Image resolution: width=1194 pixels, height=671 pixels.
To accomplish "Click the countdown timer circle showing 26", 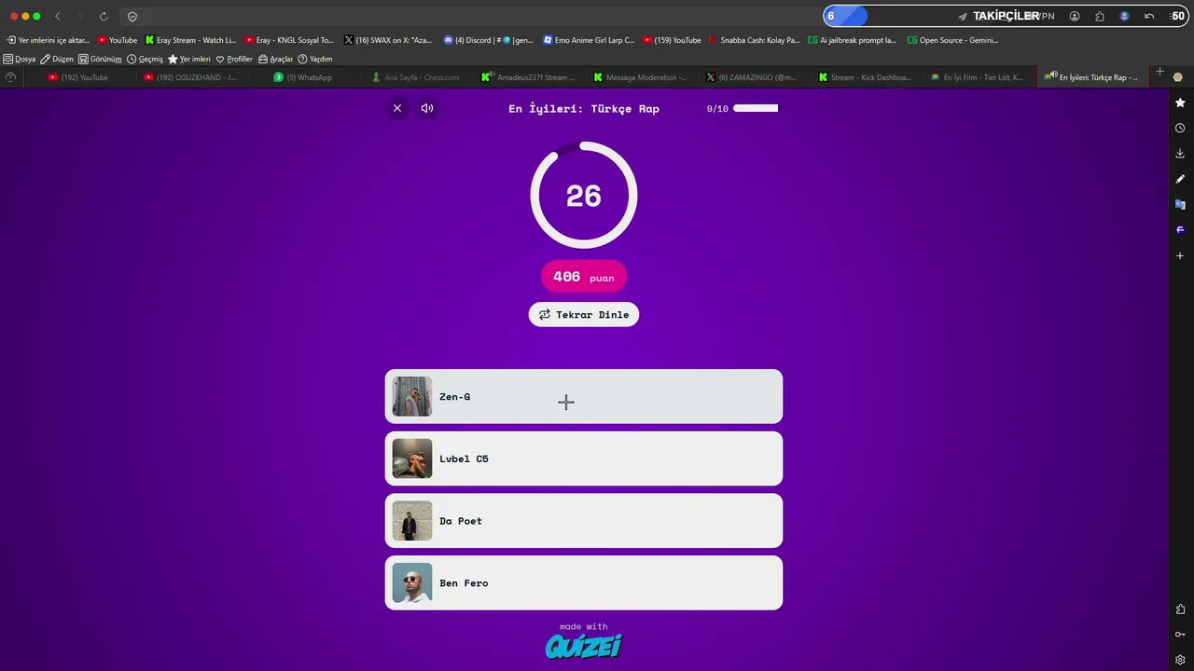I will 584,196.
